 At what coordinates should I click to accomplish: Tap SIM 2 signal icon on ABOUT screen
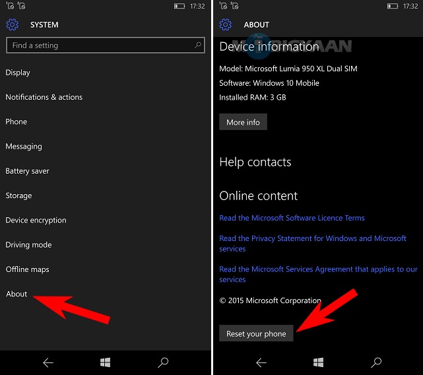[234, 6]
